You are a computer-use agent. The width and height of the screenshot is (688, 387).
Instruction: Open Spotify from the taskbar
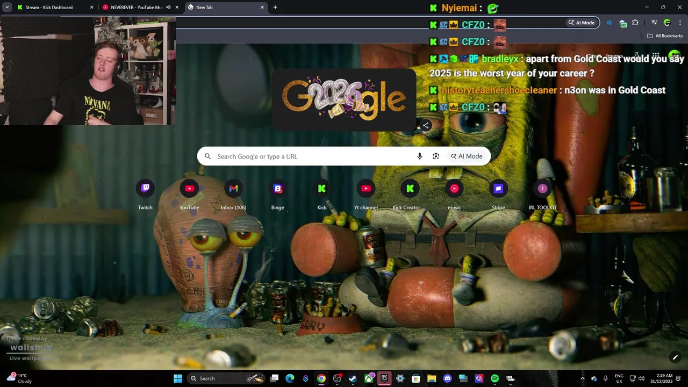tap(494, 378)
